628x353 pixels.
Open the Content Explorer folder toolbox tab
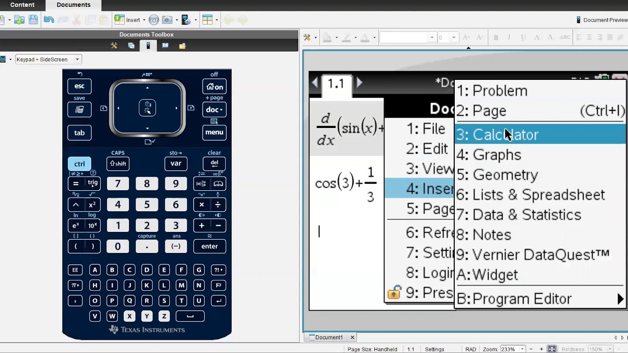pos(182,46)
